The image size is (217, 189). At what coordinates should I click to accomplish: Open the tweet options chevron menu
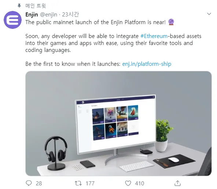tap(209, 14)
